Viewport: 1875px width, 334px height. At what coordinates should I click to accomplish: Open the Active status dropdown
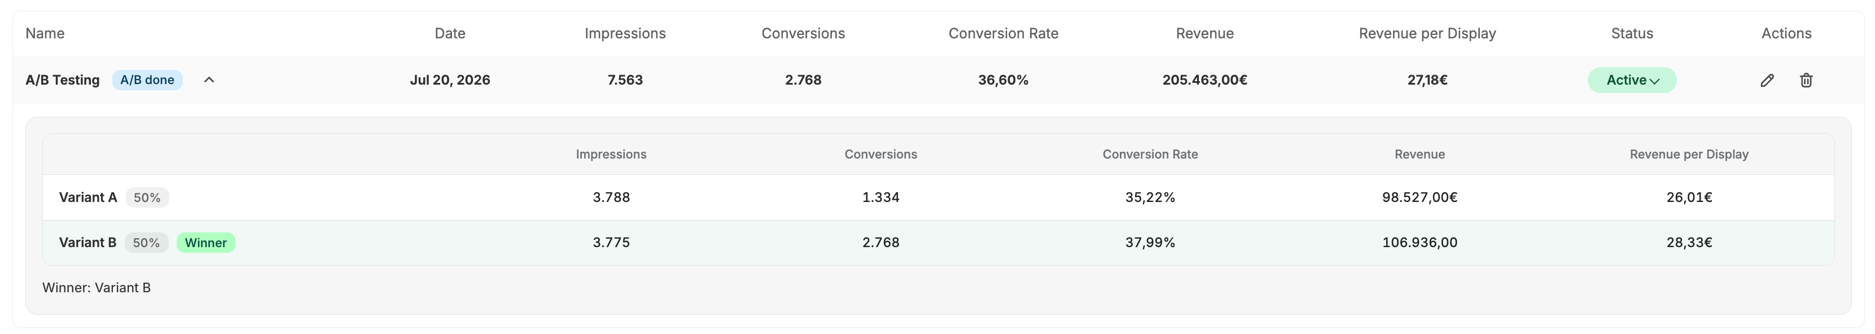pos(1632,80)
